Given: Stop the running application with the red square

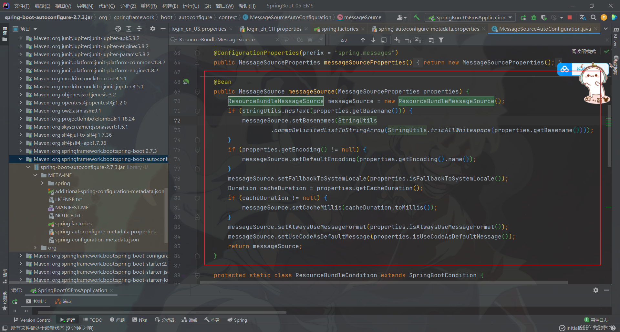Looking at the screenshot, I should pyautogui.click(x=570, y=17).
